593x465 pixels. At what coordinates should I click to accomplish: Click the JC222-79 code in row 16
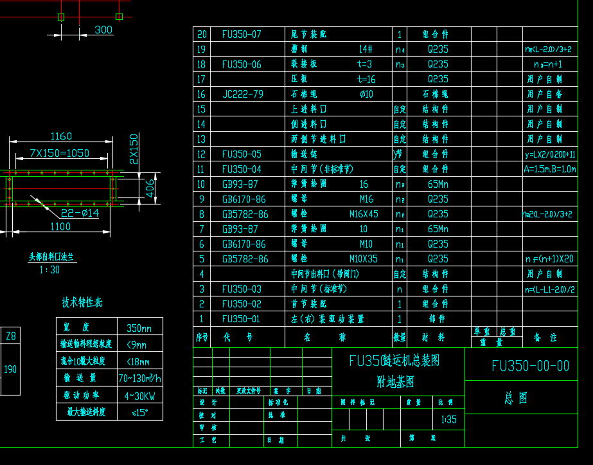click(243, 94)
